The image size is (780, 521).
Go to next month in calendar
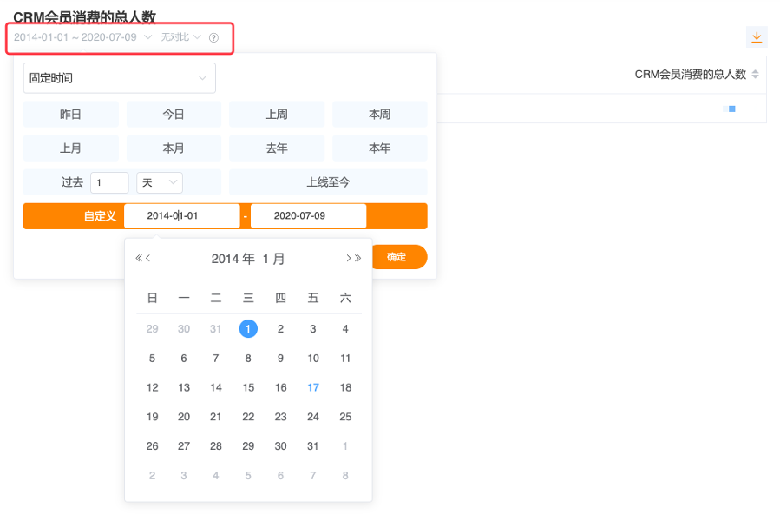[348, 258]
